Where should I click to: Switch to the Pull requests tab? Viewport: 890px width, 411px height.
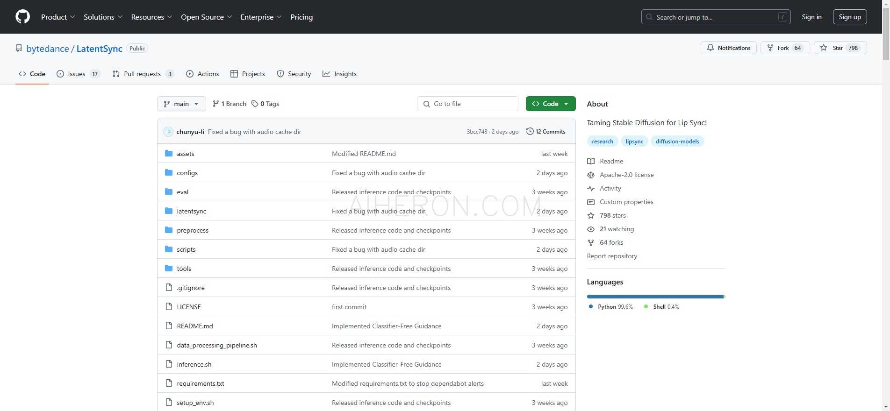tap(143, 74)
